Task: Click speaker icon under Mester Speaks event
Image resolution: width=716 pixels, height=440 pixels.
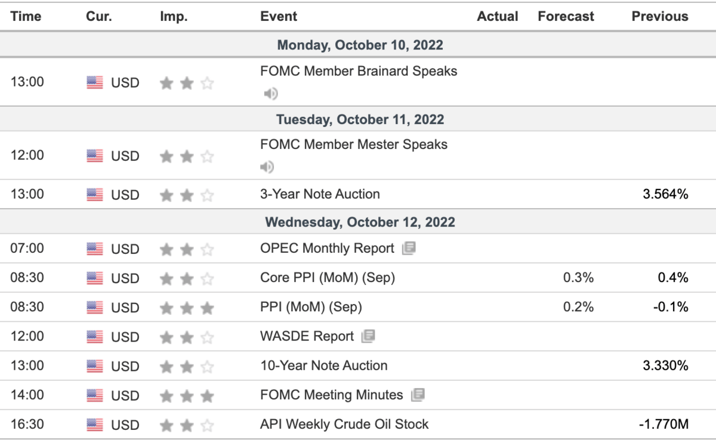Action: pyautogui.click(x=267, y=167)
